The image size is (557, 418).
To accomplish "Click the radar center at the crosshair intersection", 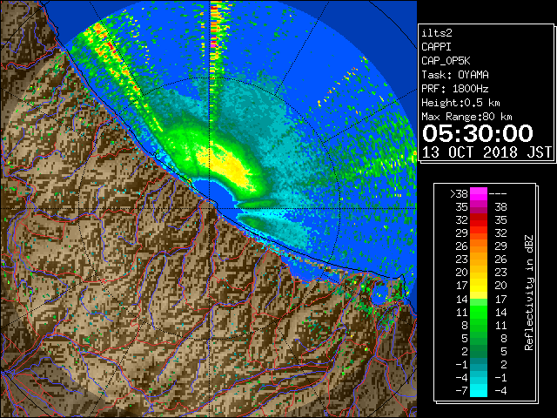I will click(x=210, y=208).
